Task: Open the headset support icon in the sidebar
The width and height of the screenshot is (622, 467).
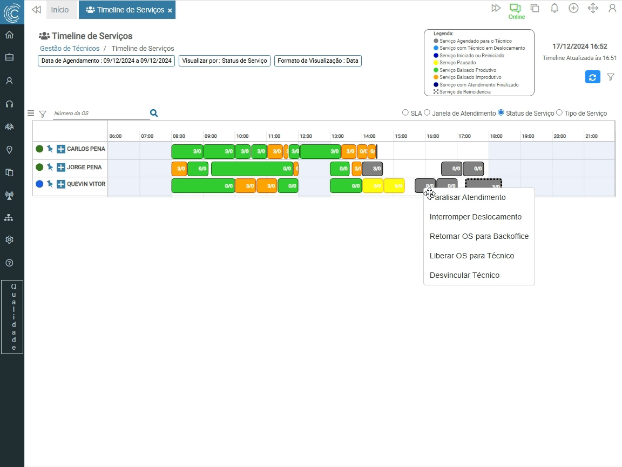Action: tap(9, 104)
